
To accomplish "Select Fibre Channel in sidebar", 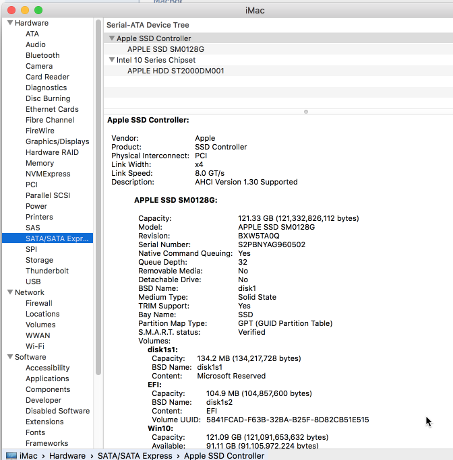I will pos(50,120).
